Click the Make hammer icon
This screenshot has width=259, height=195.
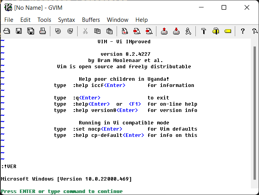[204, 31]
